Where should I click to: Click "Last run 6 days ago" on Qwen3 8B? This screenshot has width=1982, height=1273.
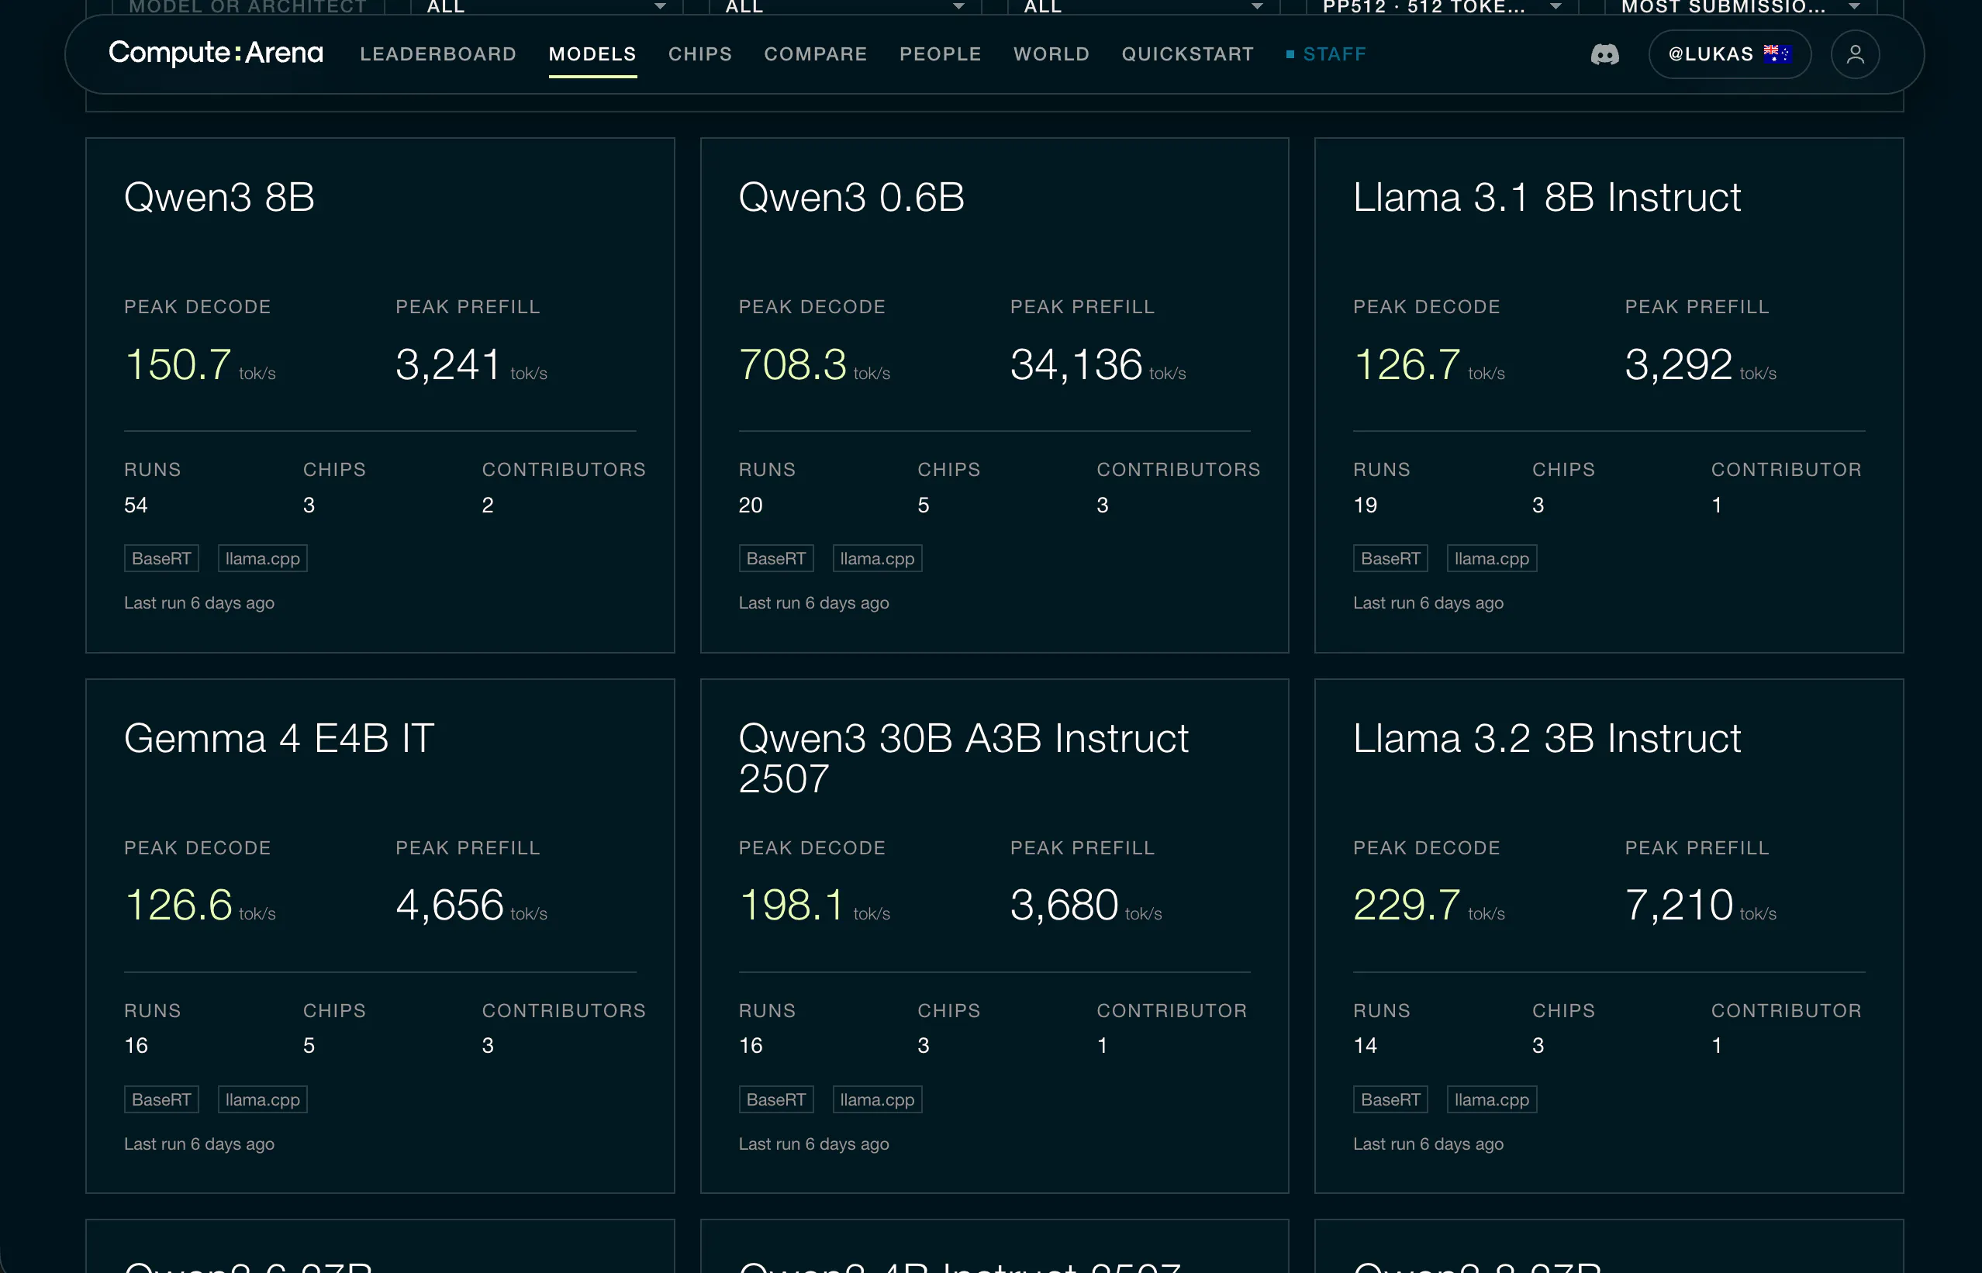tap(199, 603)
